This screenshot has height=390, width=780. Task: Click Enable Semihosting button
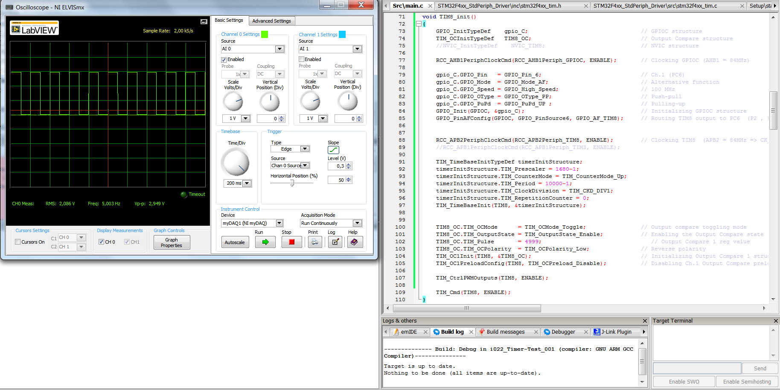tap(747, 382)
